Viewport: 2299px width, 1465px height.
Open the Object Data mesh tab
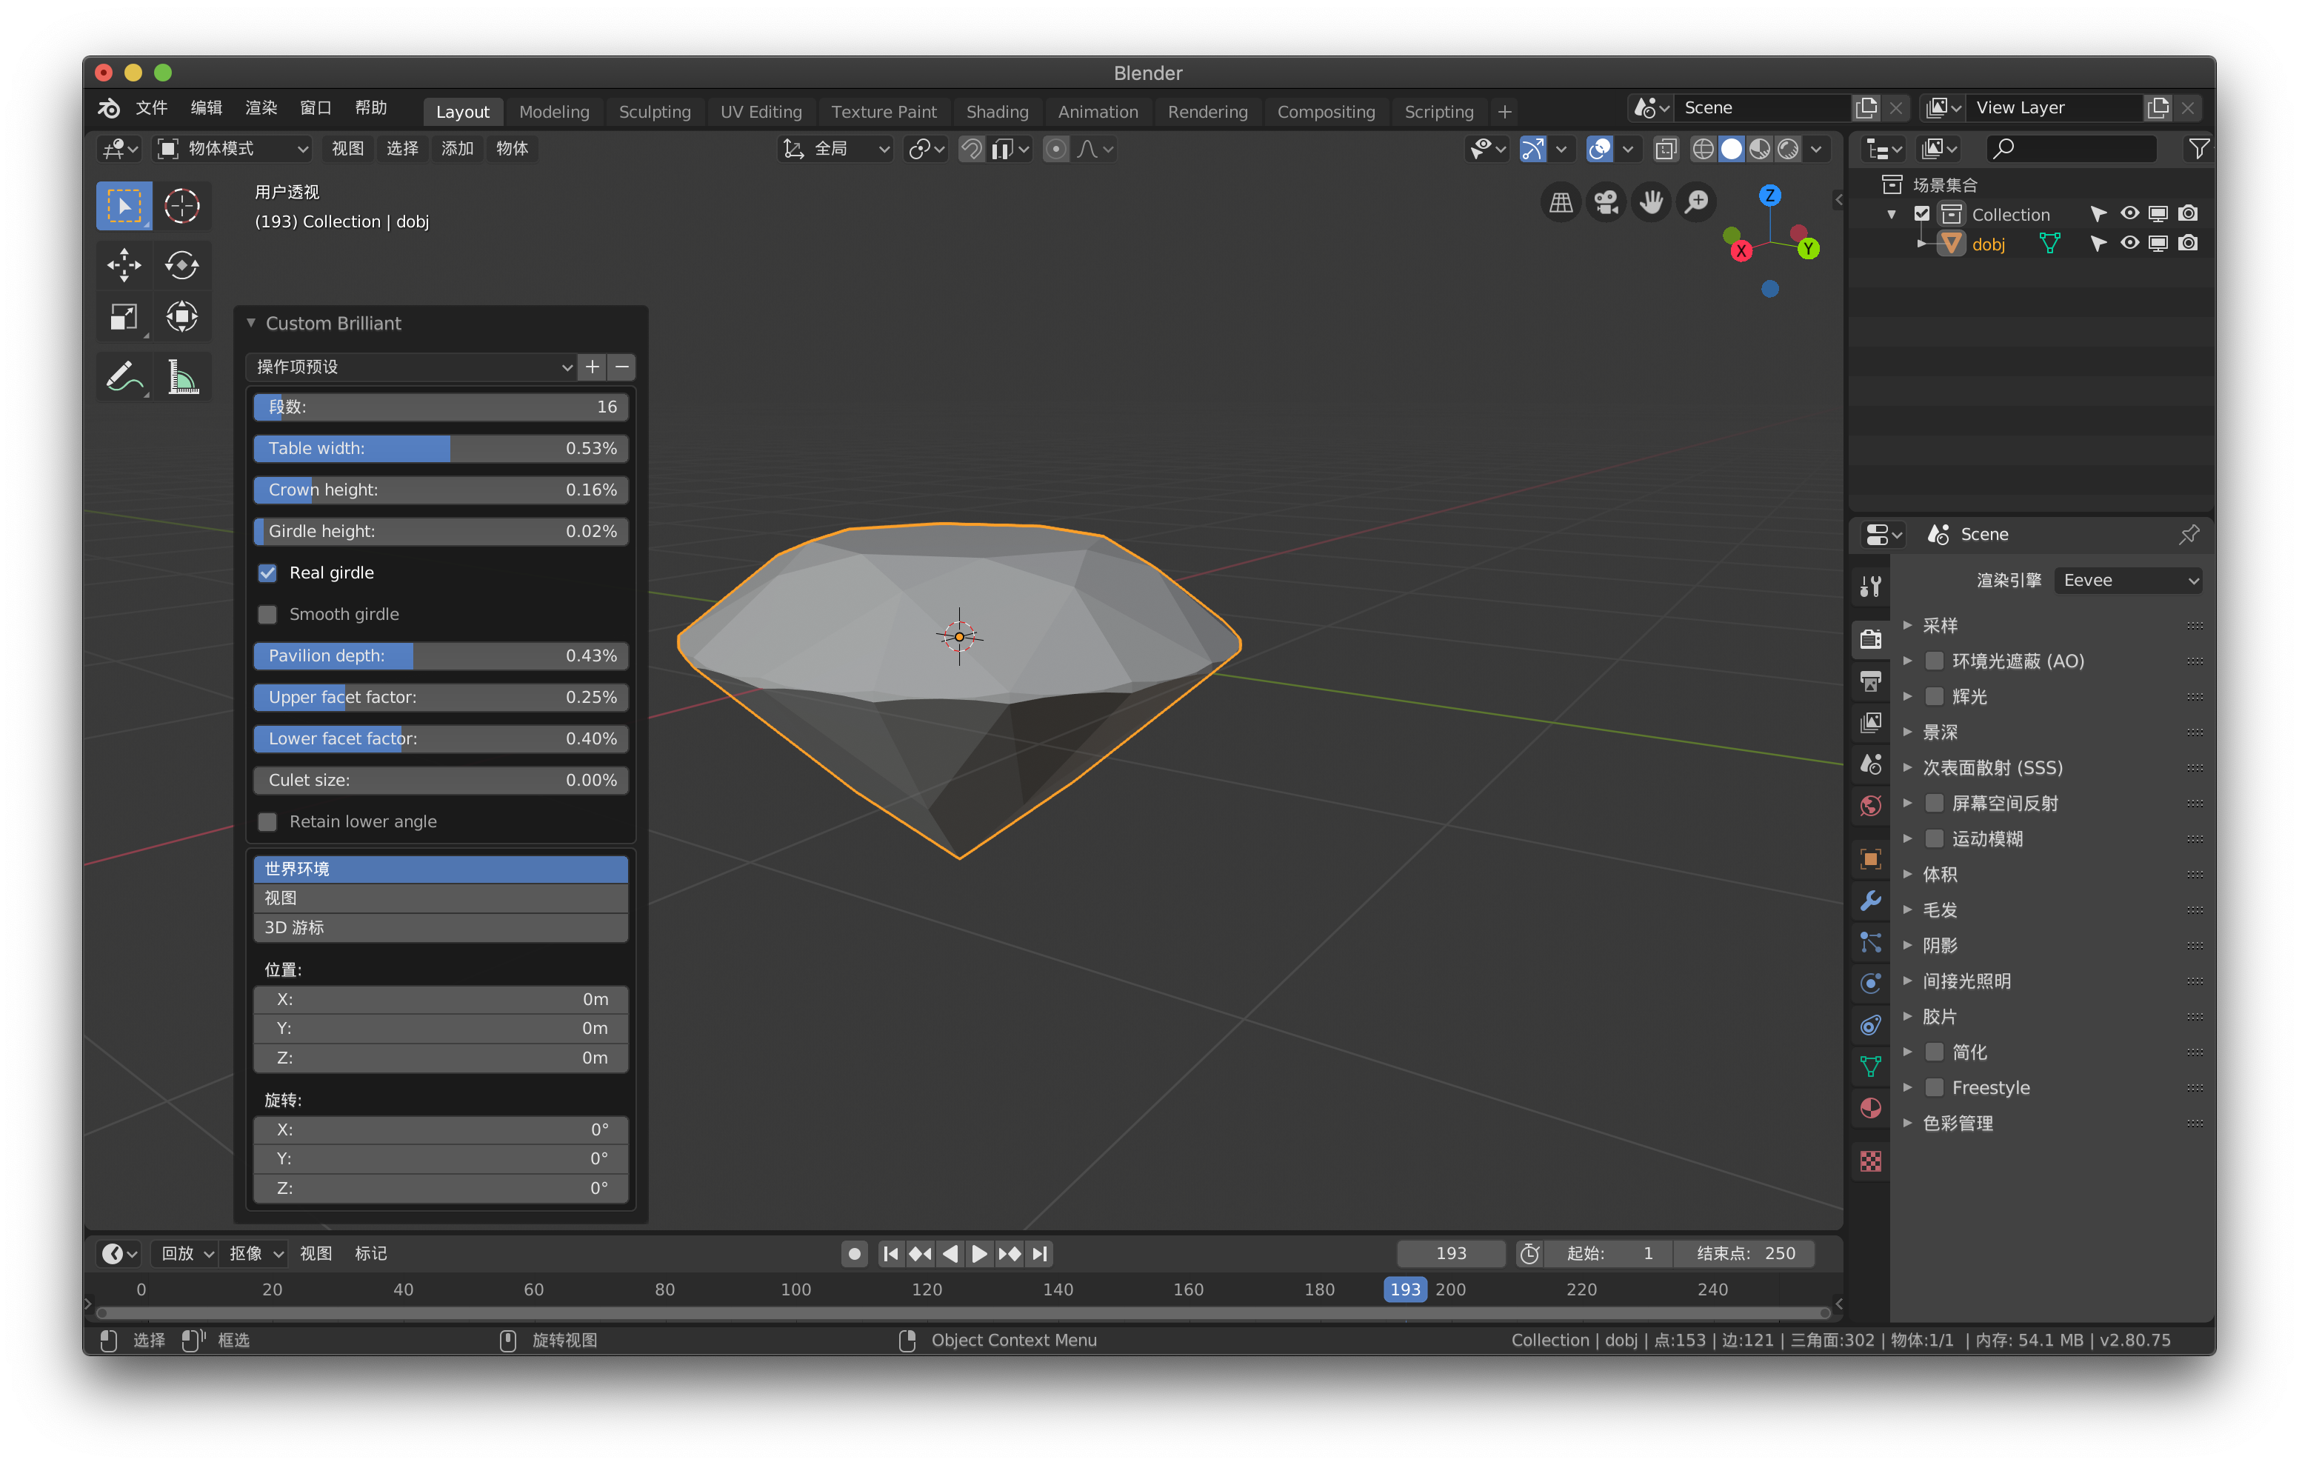tap(1870, 1067)
